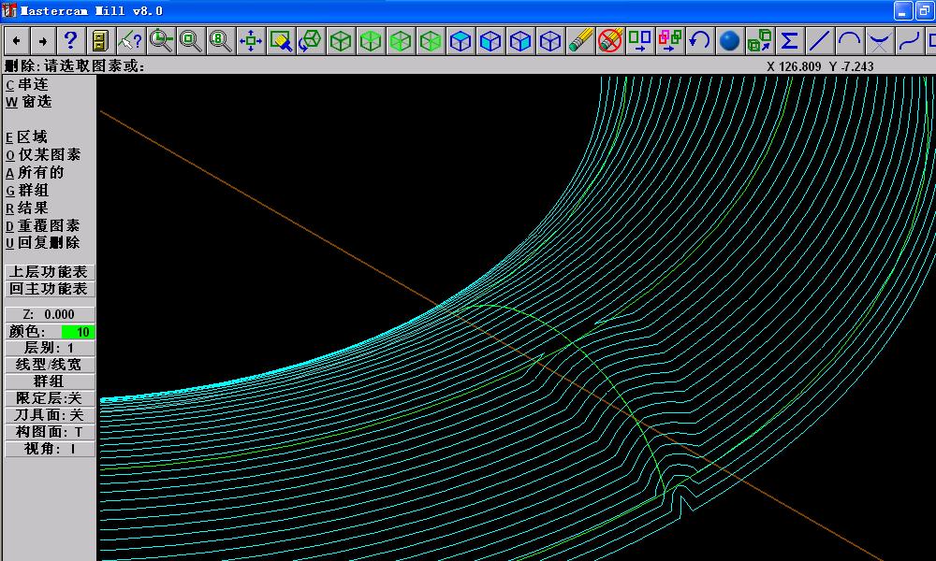Click the 上层功能表 back-up button
Viewport: 936px width, 561px height.
tap(50, 272)
